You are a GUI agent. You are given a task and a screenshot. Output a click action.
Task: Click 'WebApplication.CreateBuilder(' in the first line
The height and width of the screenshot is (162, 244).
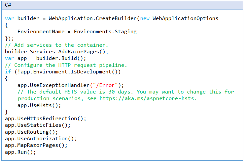coord(94,18)
